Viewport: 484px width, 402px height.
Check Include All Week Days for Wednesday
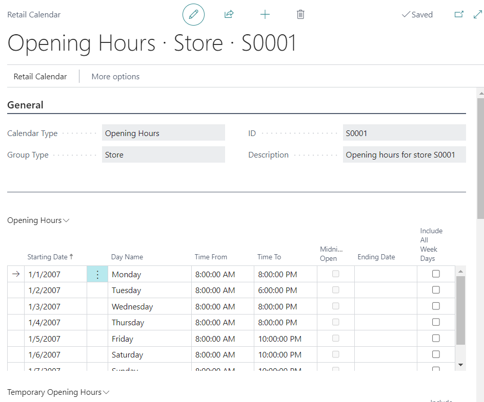click(x=436, y=306)
